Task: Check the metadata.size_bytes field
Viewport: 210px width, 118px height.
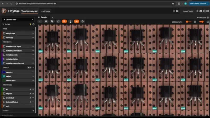Action: click(x=4, y=46)
